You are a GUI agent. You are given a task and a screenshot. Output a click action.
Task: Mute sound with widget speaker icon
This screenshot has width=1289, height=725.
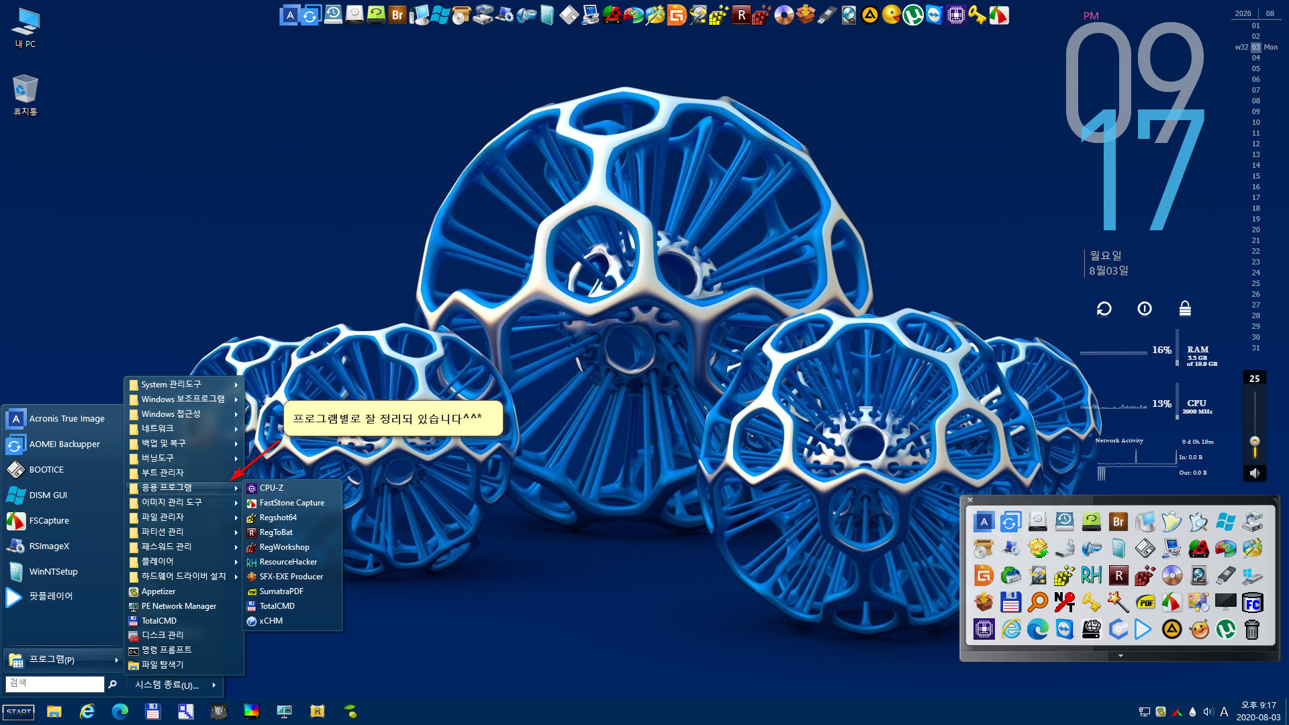click(1254, 473)
